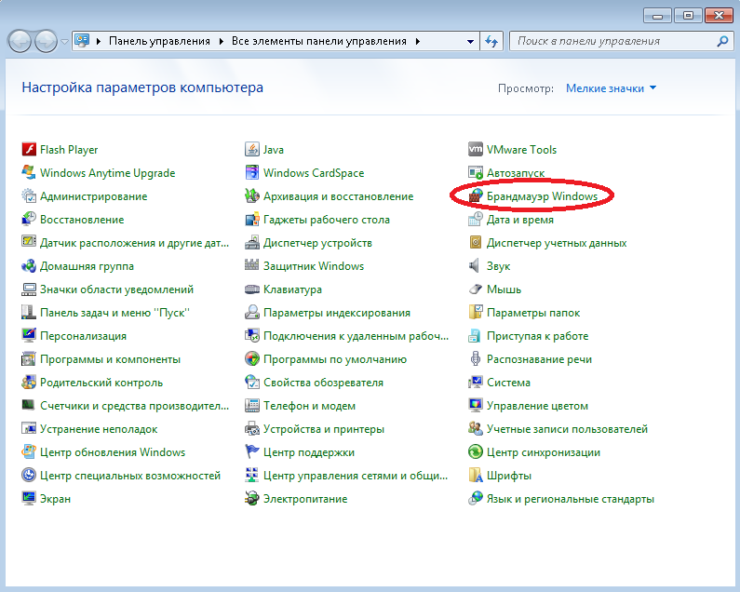The image size is (740, 592).
Task: Open Учетные записи пользователей link
Action: click(567, 429)
